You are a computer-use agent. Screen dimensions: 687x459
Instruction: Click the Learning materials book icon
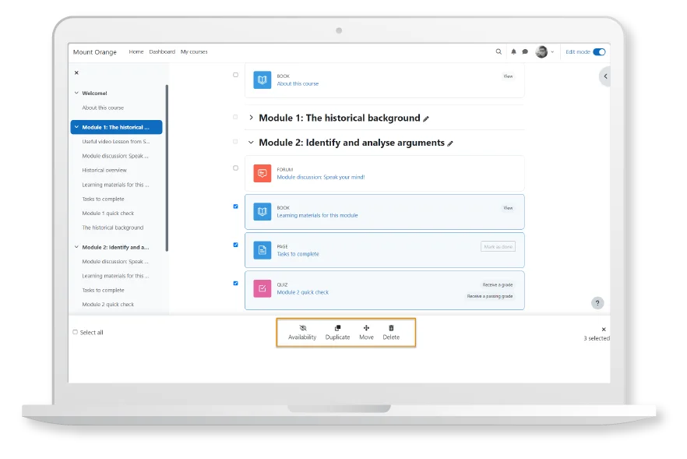coord(262,212)
